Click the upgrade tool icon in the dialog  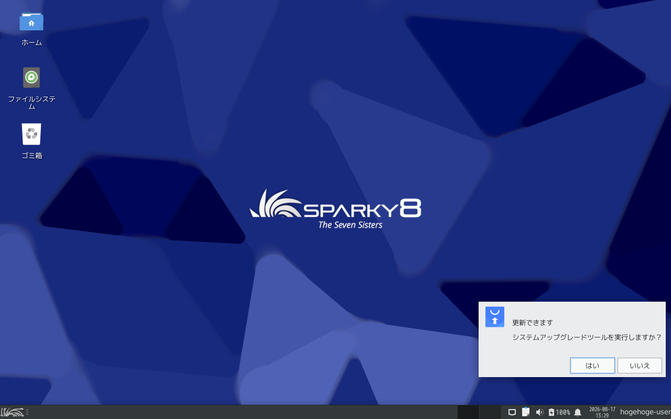(x=495, y=317)
